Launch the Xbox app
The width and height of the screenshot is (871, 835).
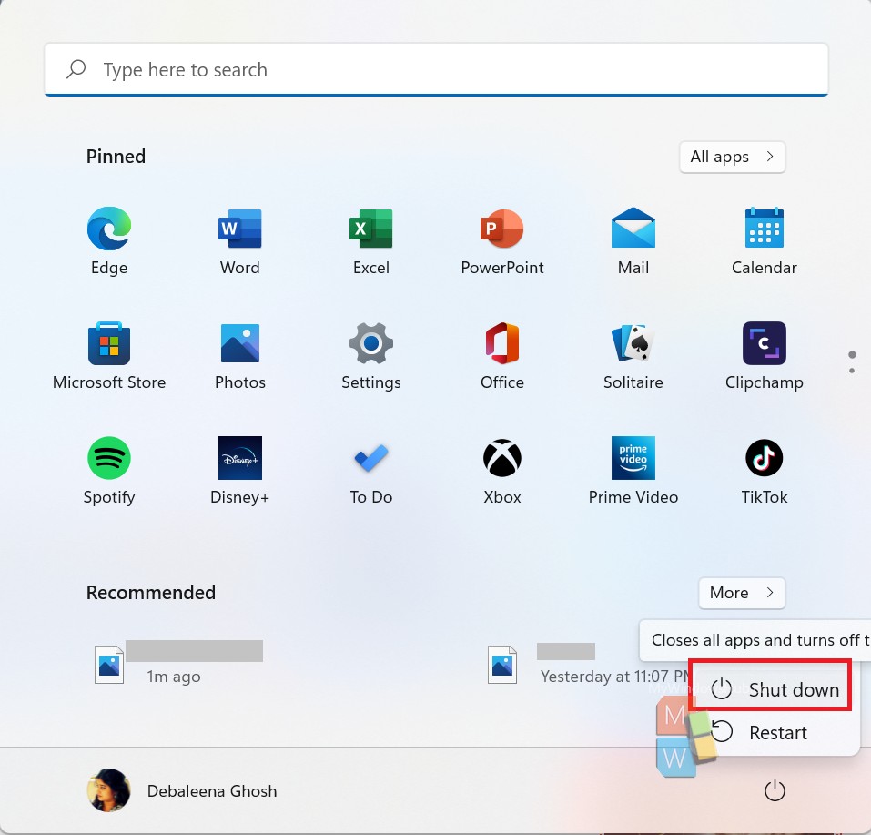(502, 470)
